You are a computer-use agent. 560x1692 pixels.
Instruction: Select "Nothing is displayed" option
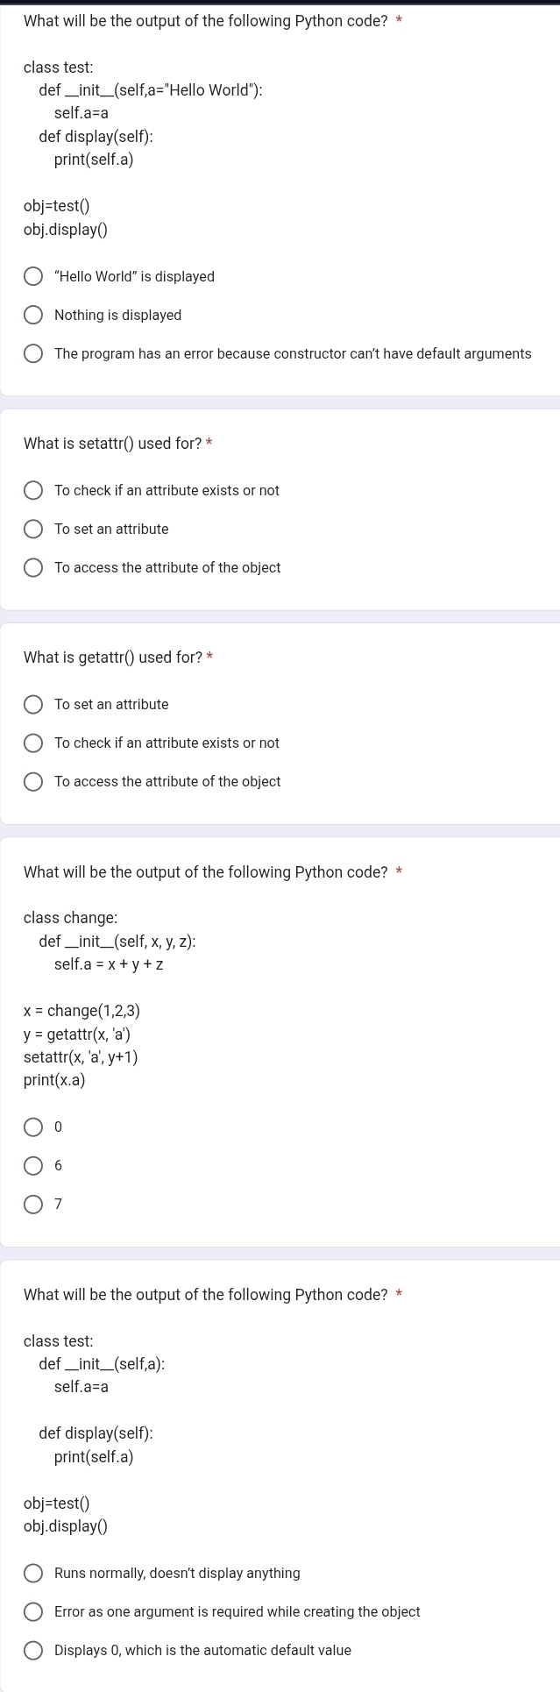point(33,314)
